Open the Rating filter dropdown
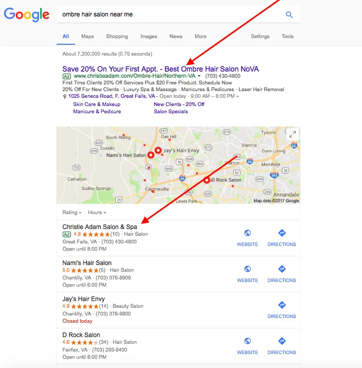Screen dimensions: 362x368 (72, 213)
